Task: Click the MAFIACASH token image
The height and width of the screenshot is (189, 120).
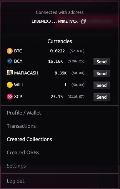Action: [x=10, y=73]
